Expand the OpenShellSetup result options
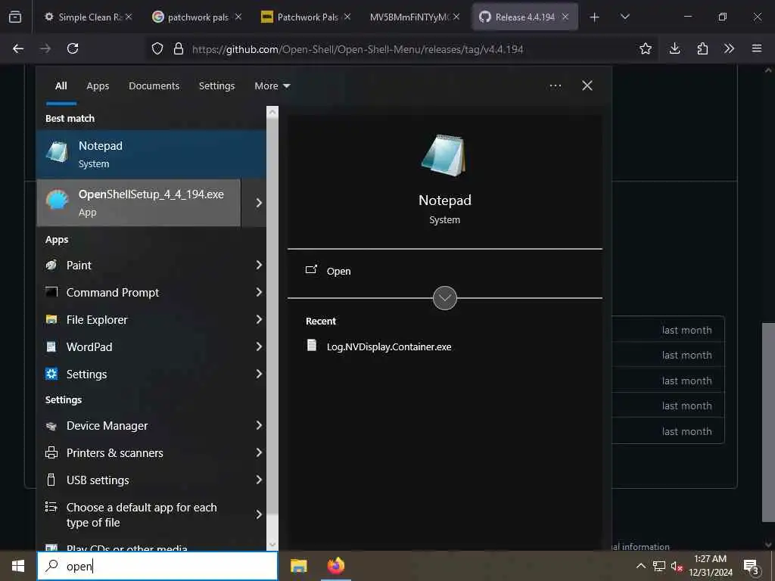 tap(259, 203)
